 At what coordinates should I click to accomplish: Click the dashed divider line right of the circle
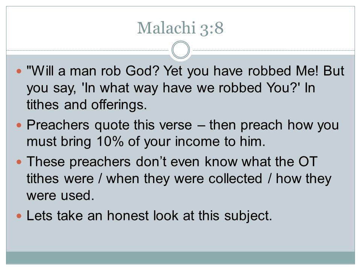point(274,50)
